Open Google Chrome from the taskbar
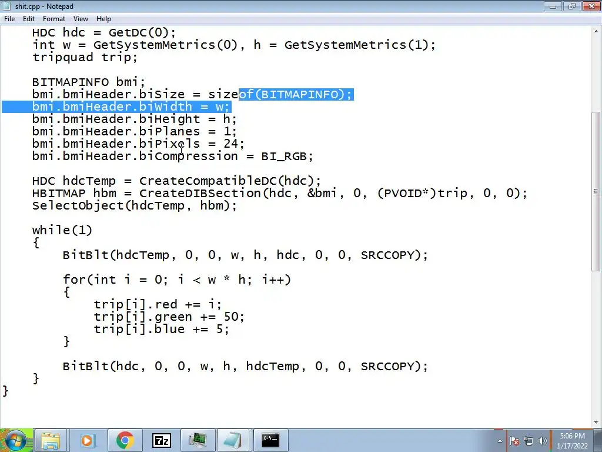 coord(125,440)
